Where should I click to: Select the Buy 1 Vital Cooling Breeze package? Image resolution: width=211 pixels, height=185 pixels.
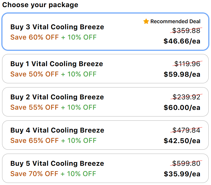[105, 69]
